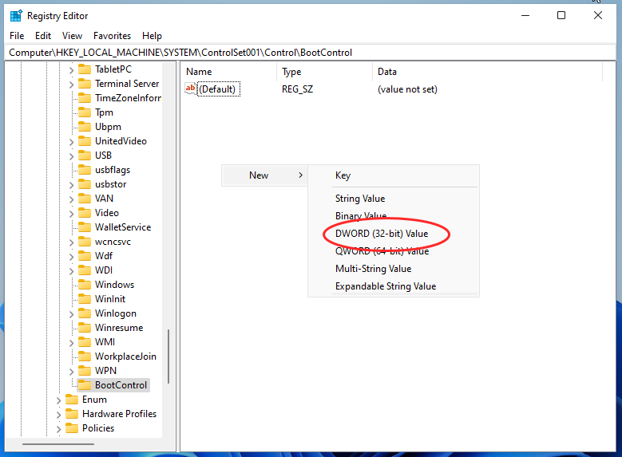Expand the wcncsvc key

[x=71, y=242]
